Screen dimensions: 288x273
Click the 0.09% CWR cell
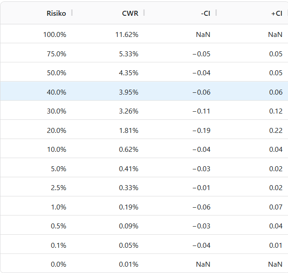(128, 226)
